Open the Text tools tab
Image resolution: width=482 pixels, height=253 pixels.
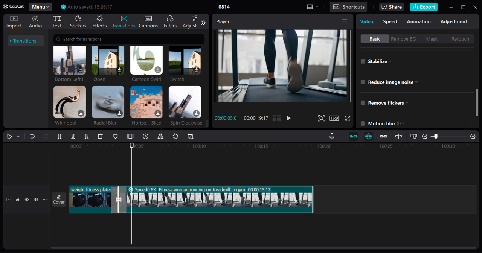(x=57, y=22)
